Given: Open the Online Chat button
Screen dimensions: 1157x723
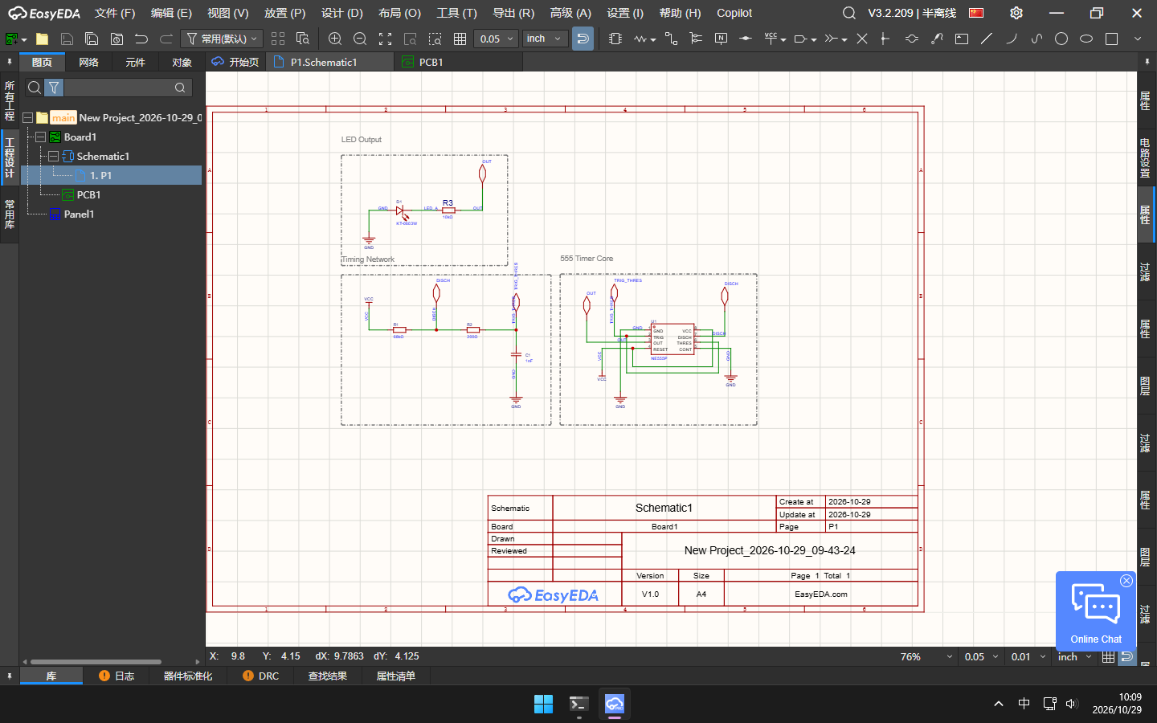Looking at the screenshot, I should (x=1096, y=611).
